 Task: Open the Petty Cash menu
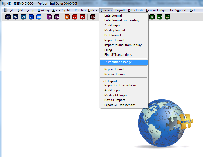[135, 10]
